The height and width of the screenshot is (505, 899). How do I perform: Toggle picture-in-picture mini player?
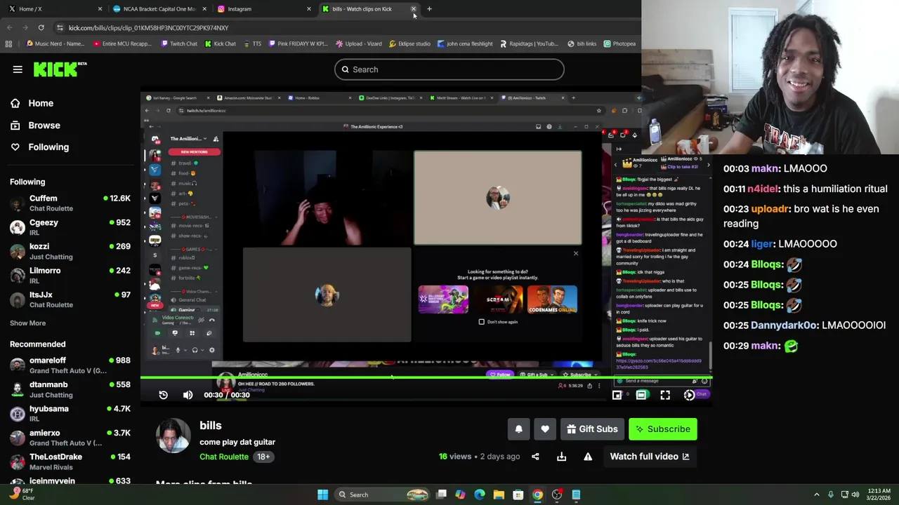(x=617, y=395)
